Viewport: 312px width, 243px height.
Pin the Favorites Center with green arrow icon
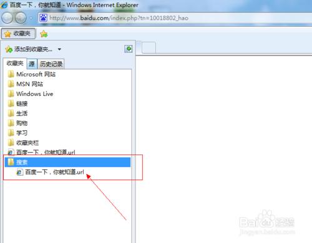coord(129,49)
